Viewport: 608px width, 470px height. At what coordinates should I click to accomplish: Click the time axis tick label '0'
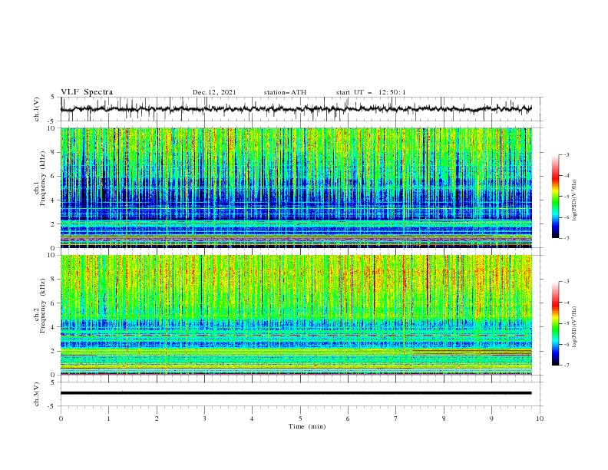click(61, 419)
